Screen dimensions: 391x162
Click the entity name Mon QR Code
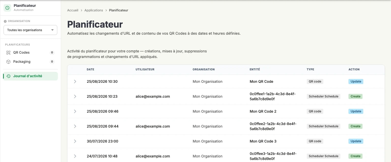[261, 82]
